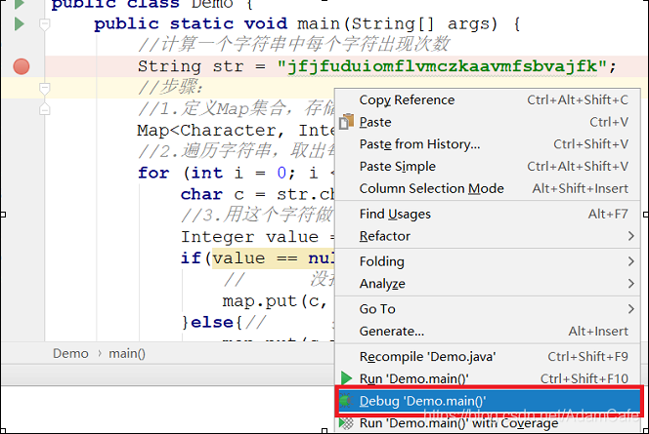Choose Find Usages
Image resolution: width=649 pixels, height=434 pixels.
[488, 214]
